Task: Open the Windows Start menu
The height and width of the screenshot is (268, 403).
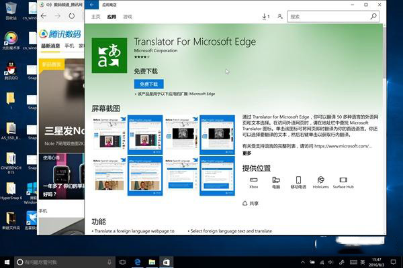Action: [7, 262]
